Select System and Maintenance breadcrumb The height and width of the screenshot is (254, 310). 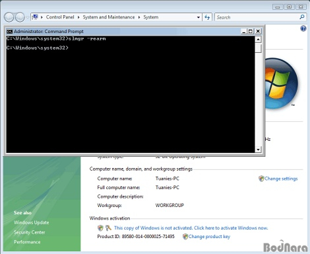click(109, 17)
